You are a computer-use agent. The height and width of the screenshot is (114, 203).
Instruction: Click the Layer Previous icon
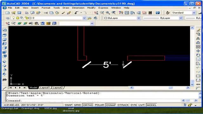(95, 18)
